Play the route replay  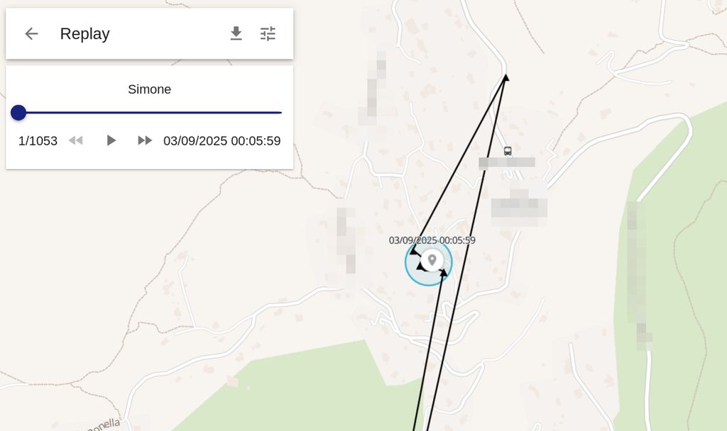(111, 140)
